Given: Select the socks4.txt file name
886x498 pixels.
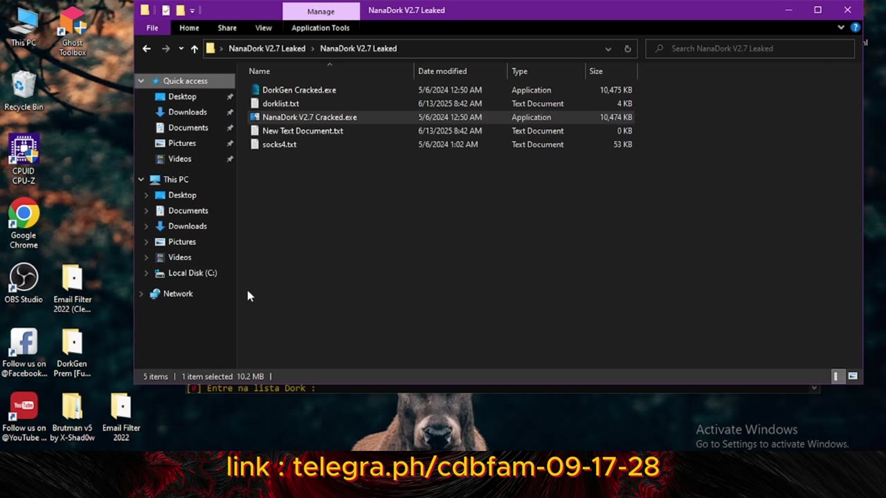Looking at the screenshot, I should pos(279,145).
